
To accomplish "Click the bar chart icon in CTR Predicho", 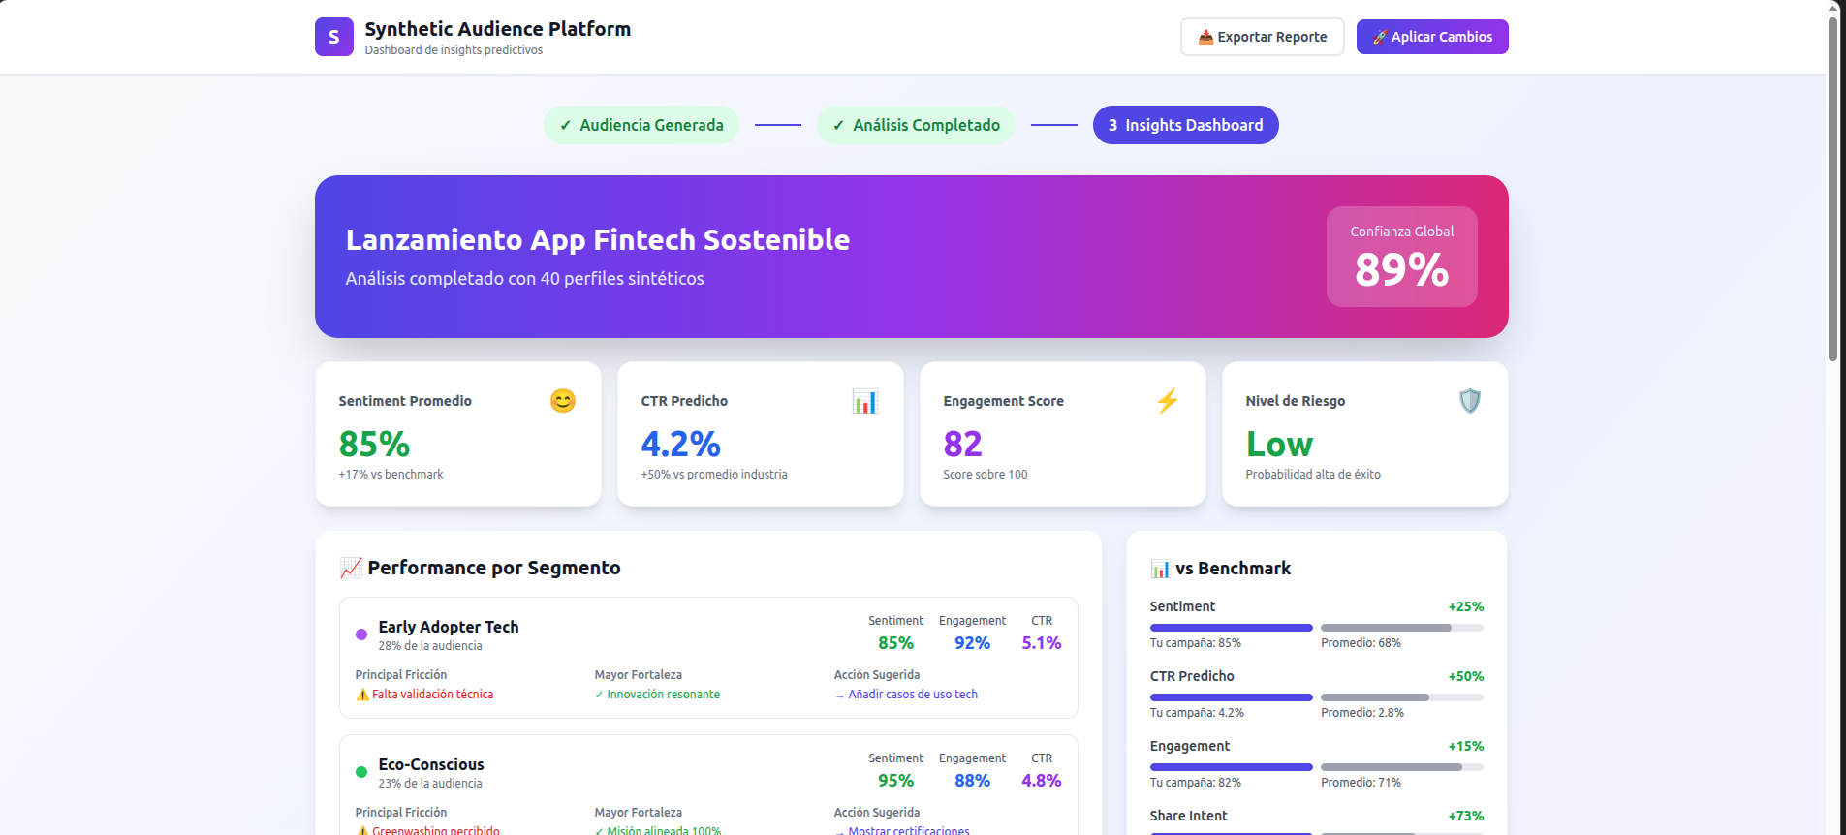I will (864, 401).
